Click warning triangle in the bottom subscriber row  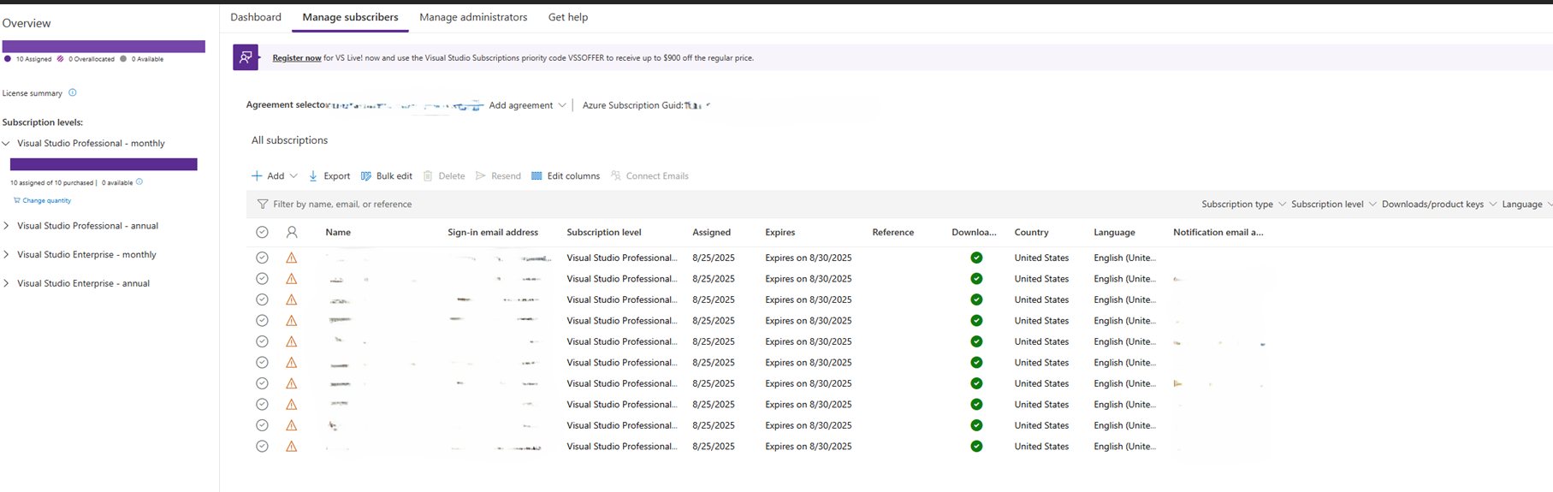(x=292, y=447)
